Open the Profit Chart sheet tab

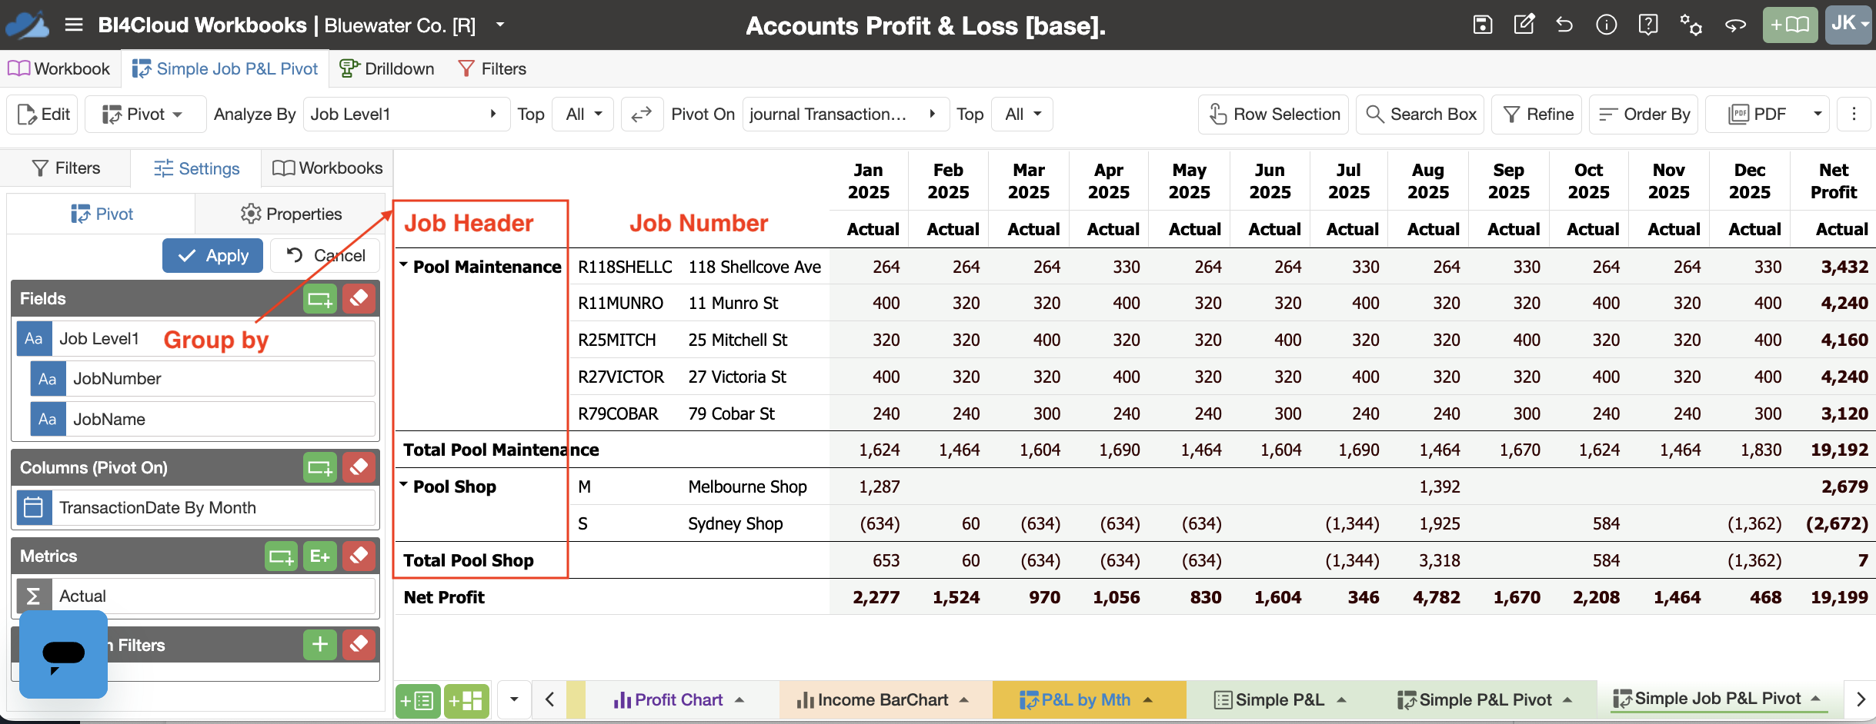(679, 699)
